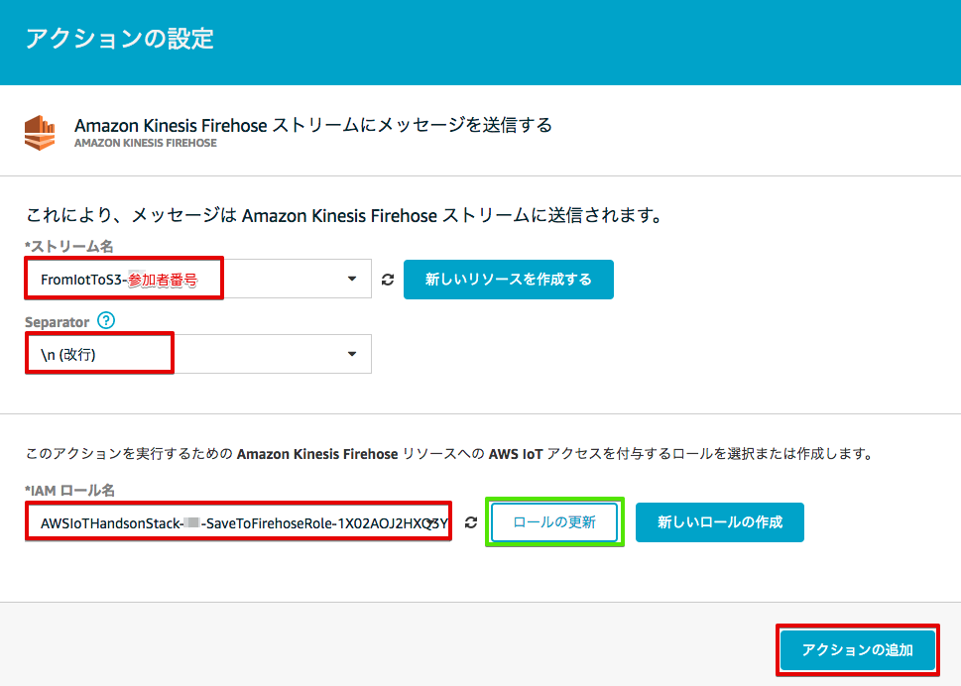Click the *ストリーム名 field label
Image resolution: width=961 pixels, height=686 pixels.
68,246
